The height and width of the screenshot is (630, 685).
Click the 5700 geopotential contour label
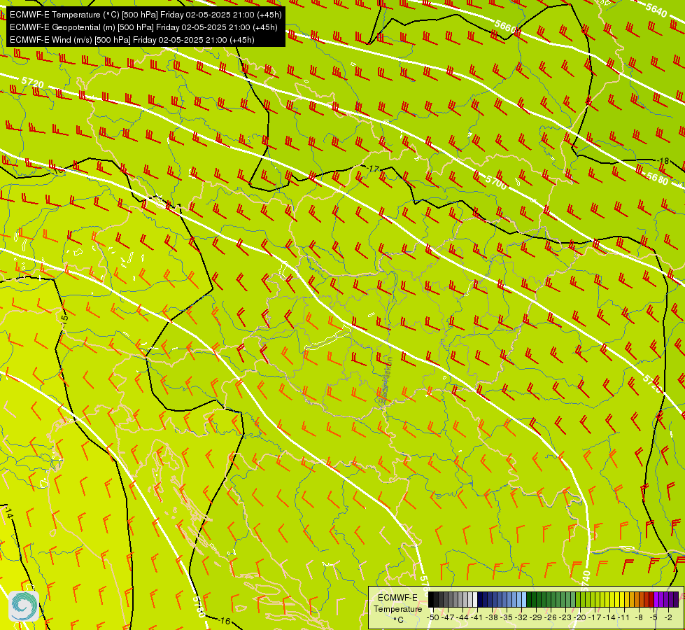coord(496,181)
